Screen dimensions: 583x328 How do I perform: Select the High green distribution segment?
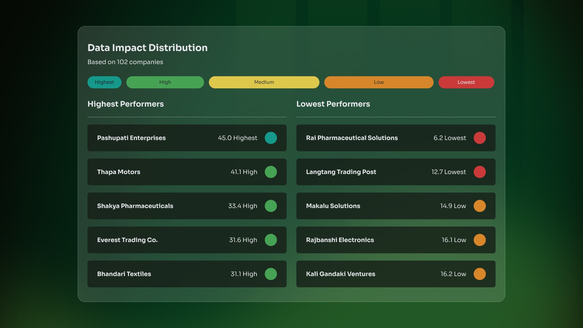tap(165, 82)
